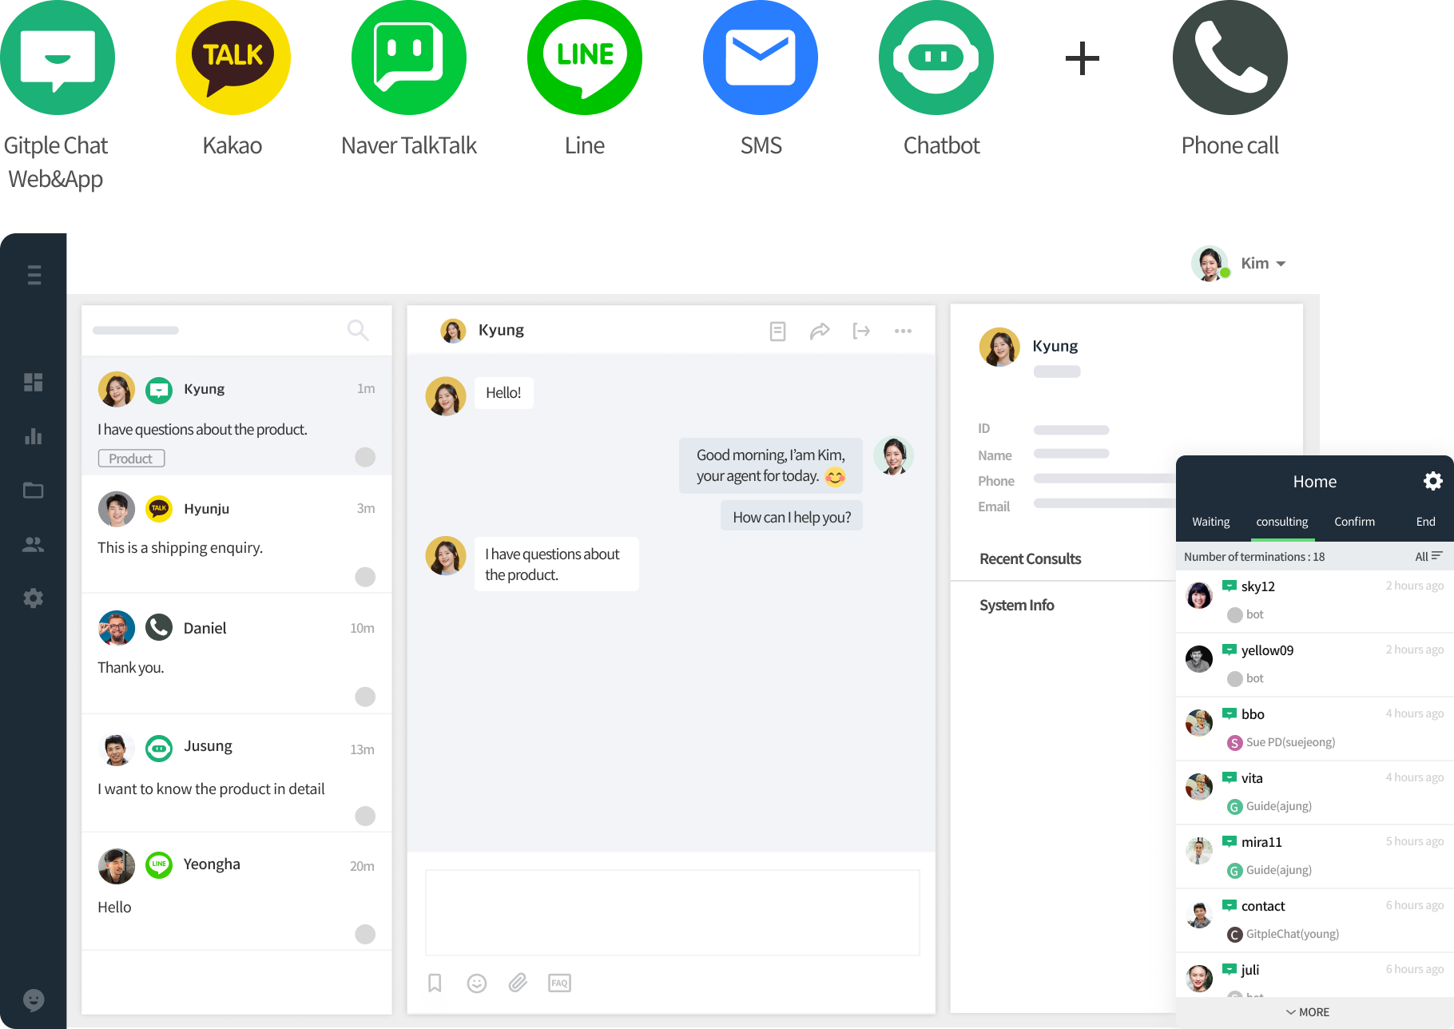Switch to the consulting tab
Screen dimensions: 1454x1029
(x=1282, y=522)
